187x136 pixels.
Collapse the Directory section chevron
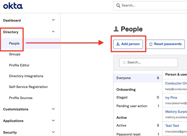53,32
